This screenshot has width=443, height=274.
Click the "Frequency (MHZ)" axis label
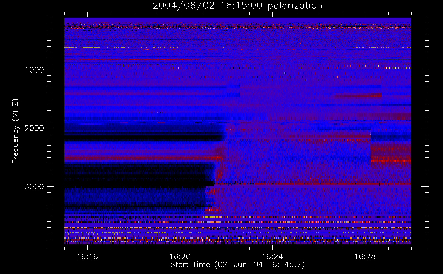16,132
